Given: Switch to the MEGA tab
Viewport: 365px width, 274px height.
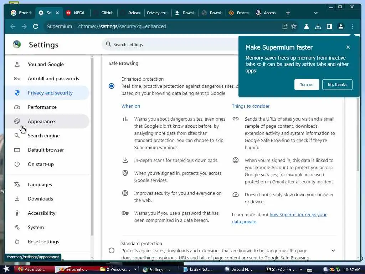Looking at the screenshot, I should [x=76, y=13].
